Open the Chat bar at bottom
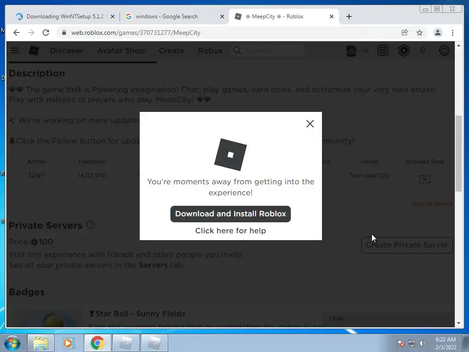The width and height of the screenshot is (469, 352). pos(388,319)
